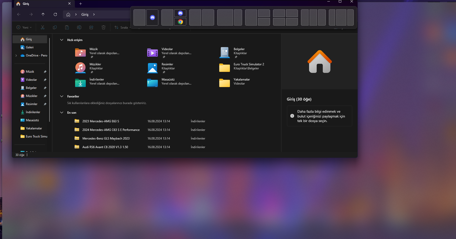Click the Share icon in the toolbar

point(91,27)
